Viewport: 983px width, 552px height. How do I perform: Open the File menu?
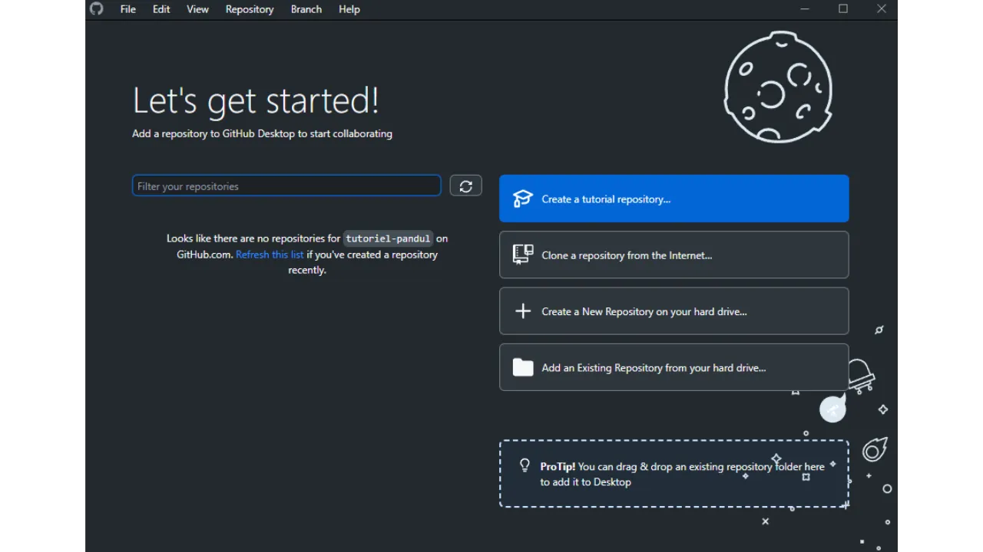point(128,9)
